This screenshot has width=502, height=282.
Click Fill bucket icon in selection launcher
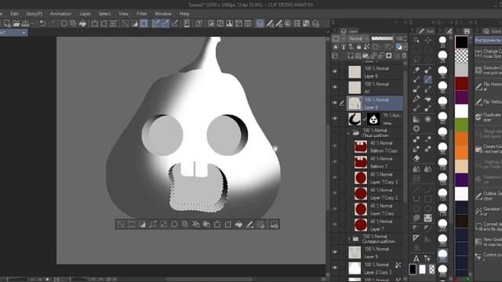(x=238, y=224)
